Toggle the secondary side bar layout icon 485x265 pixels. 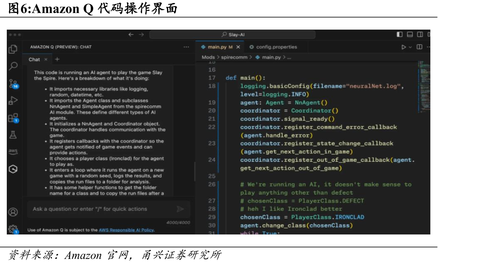tap(420, 34)
